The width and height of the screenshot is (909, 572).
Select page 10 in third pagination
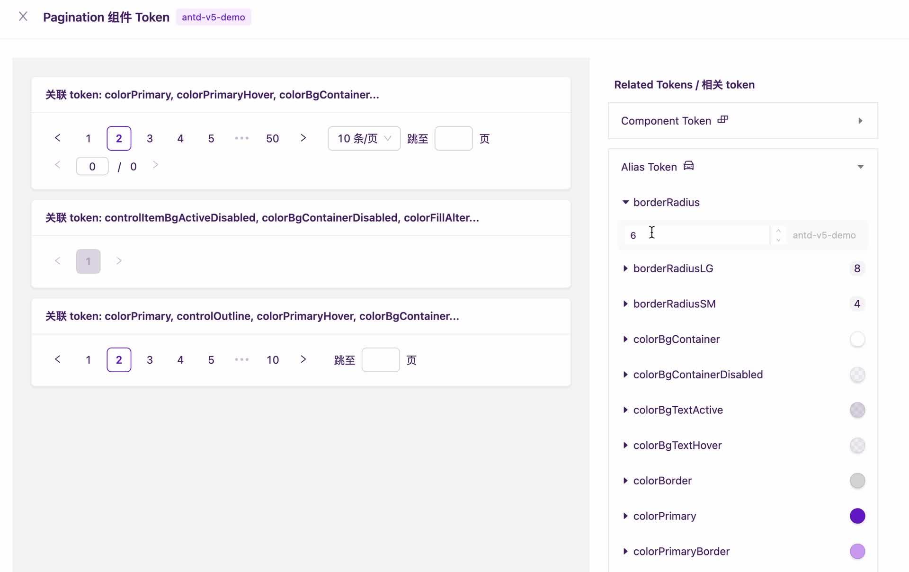(x=272, y=360)
